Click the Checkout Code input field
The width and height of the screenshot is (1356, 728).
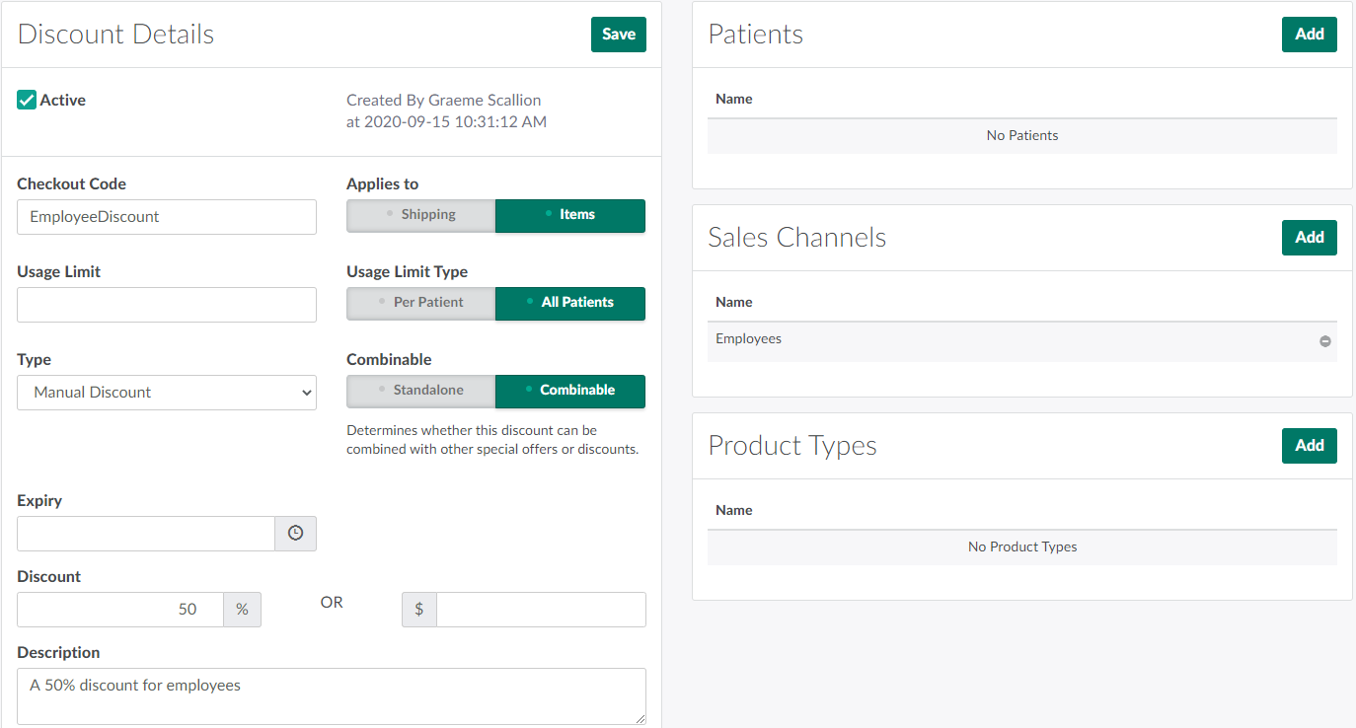167,217
